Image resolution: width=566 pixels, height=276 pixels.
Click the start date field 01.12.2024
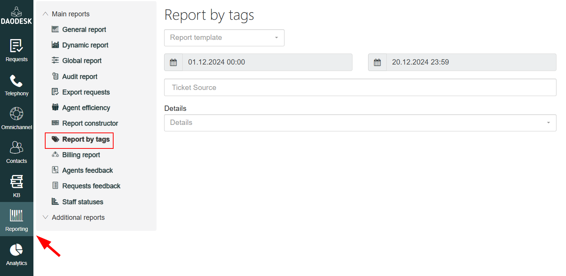267,62
